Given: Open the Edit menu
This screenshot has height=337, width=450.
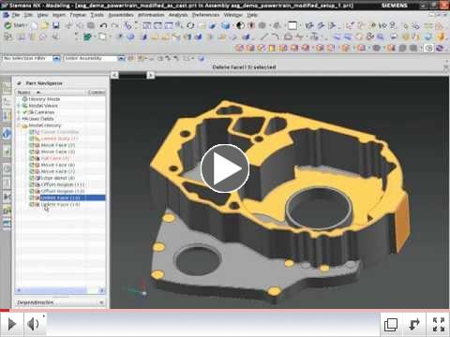Looking at the screenshot, I should (x=28, y=15).
